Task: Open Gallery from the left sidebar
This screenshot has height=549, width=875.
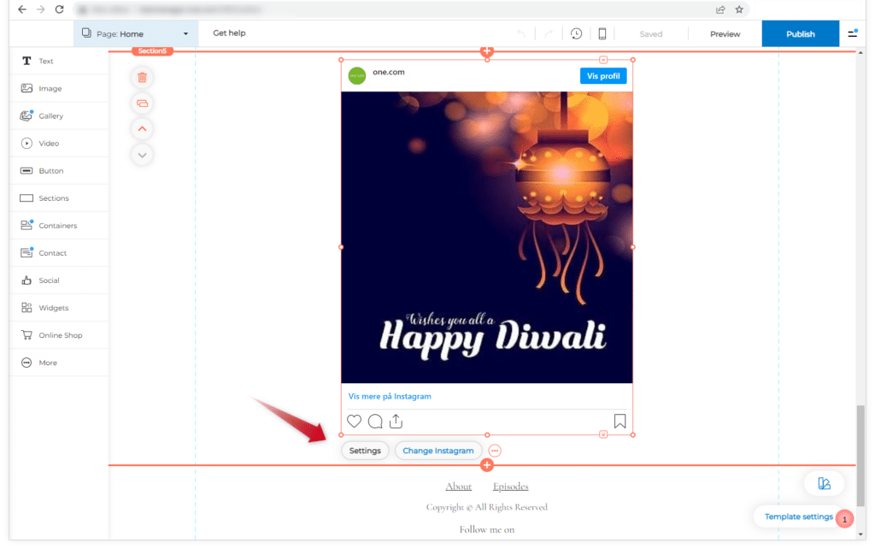Action: coord(50,116)
